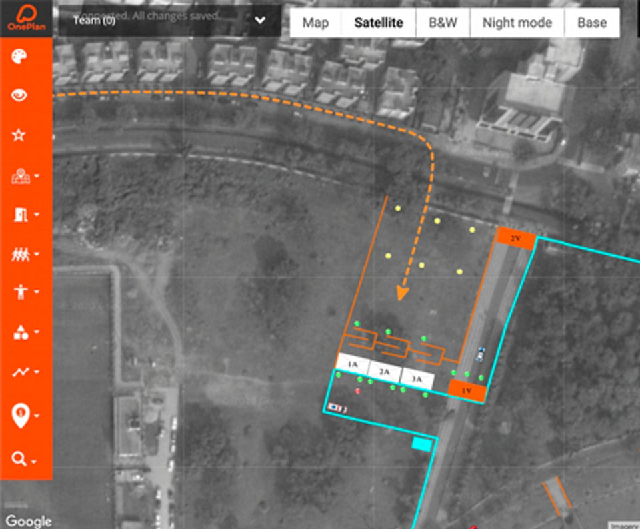Select the car icon on the road

pos(481,354)
